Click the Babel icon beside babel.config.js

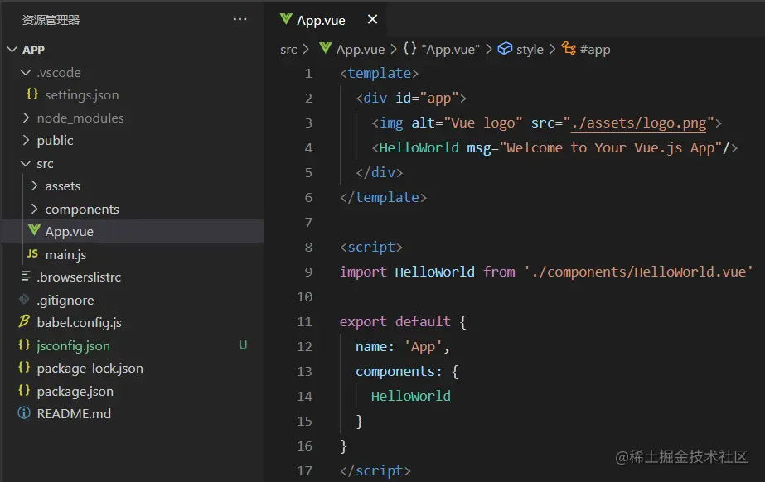pos(24,321)
